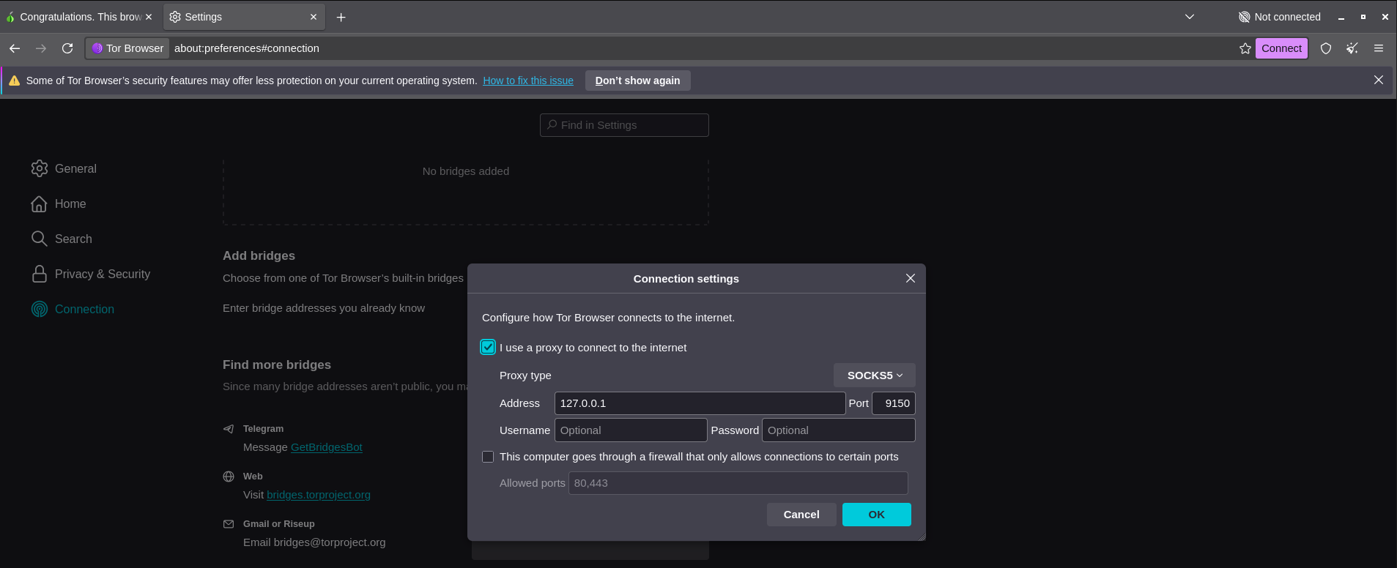Viewport: 1397px width, 568px height.
Task: Visit the bridges.torproject.org link
Action: pos(319,495)
